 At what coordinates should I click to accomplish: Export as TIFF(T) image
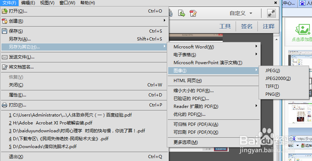tap(284, 86)
